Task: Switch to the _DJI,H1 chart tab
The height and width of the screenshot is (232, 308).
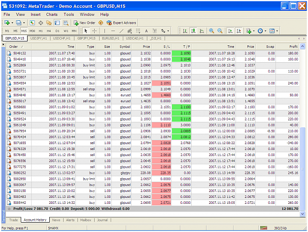Action: 156,38
